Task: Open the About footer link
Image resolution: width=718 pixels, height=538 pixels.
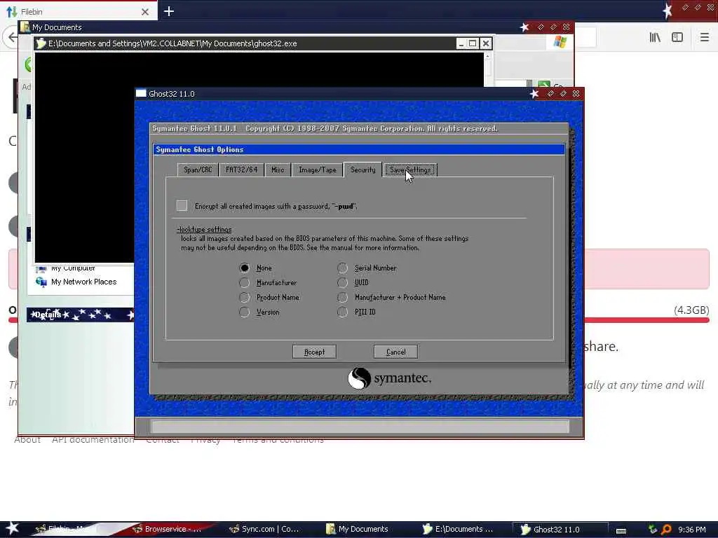Action: point(27,440)
